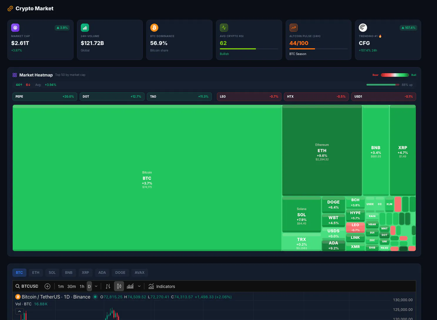Switch to the BNB chart tab
Screen dimensions: 437x320
(69, 273)
